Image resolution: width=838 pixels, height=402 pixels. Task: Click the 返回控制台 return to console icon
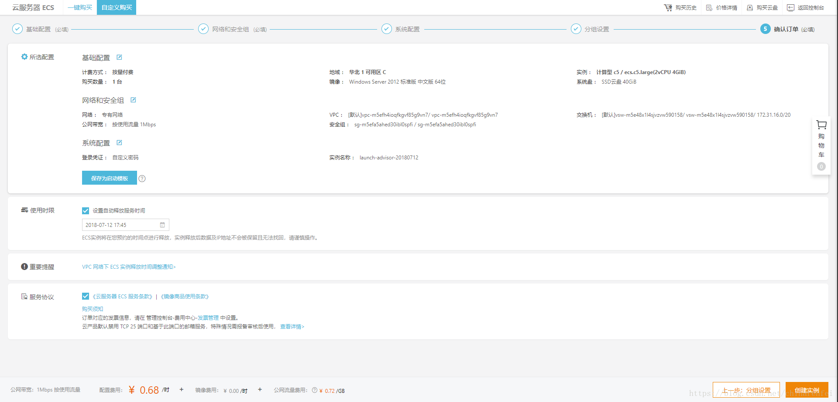[x=790, y=8]
